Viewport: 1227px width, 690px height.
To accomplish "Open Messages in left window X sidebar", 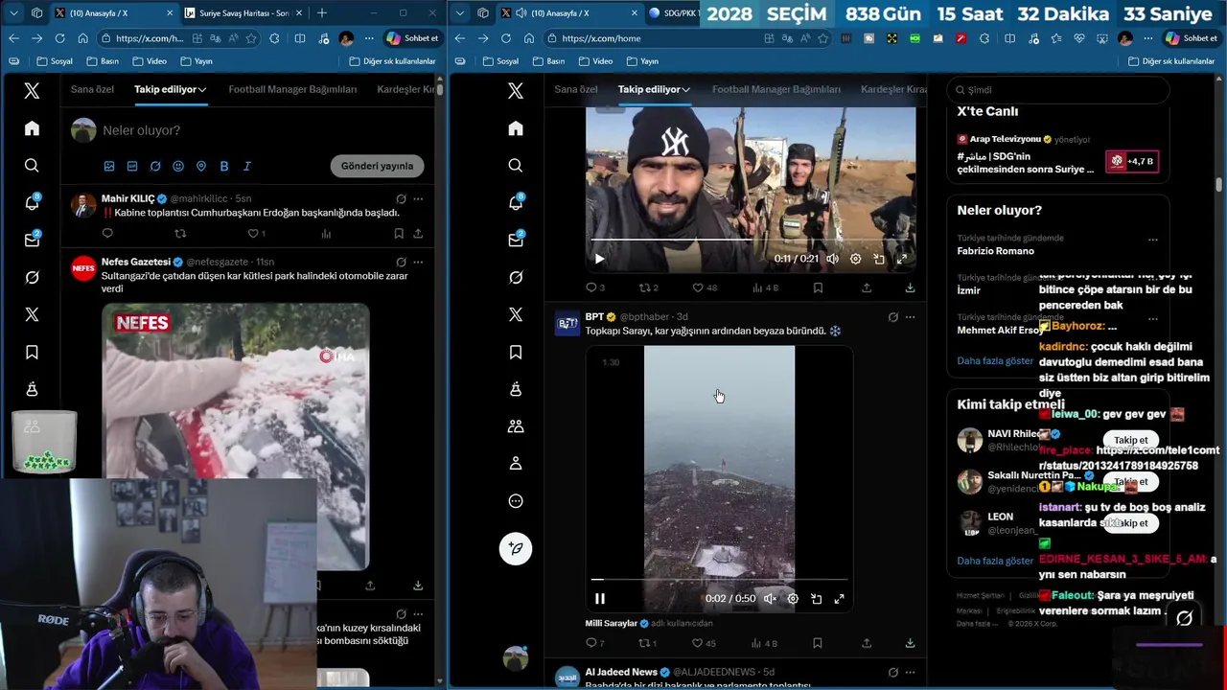I will click(32, 240).
